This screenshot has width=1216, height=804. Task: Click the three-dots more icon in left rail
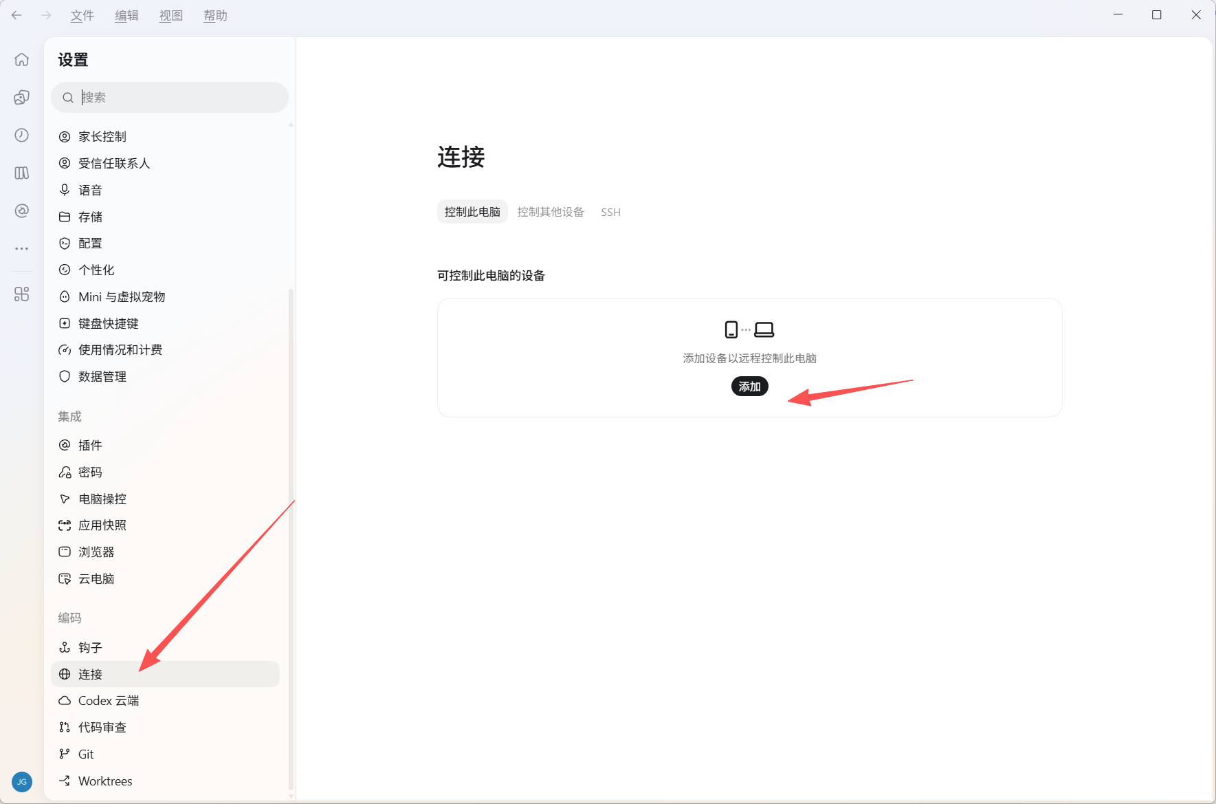(x=22, y=248)
